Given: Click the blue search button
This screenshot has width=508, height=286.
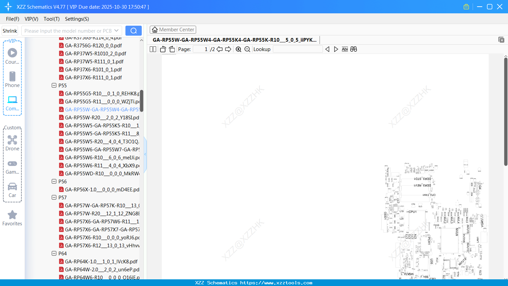Looking at the screenshot, I should (x=133, y=31).
